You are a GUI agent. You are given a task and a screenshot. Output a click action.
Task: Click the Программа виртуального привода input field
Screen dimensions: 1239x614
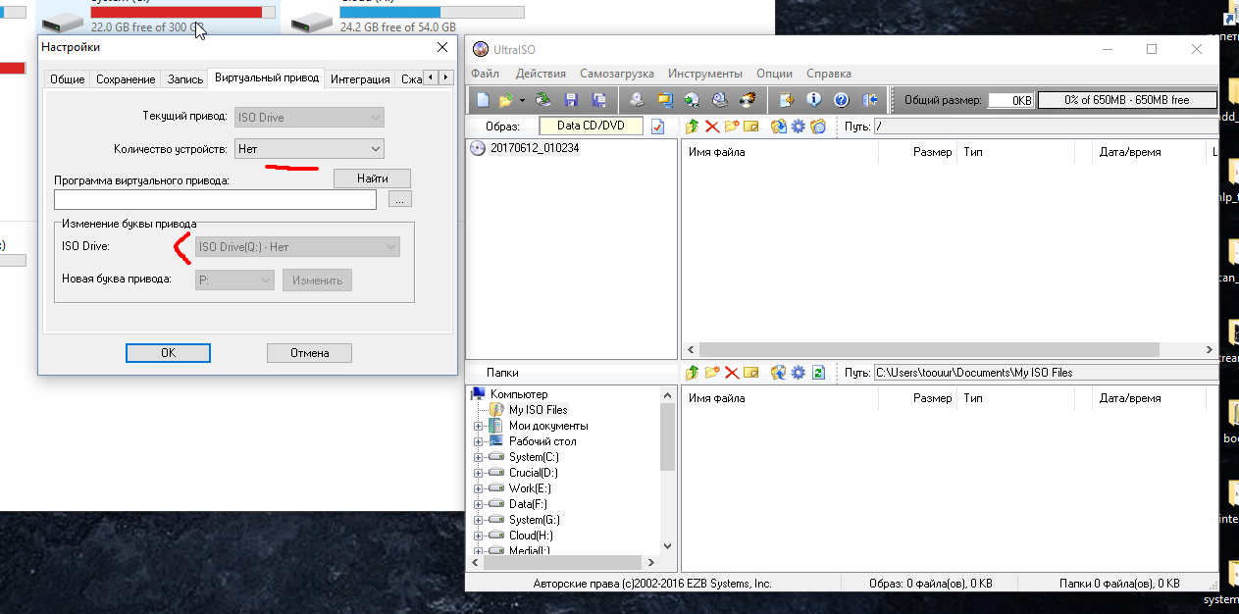pyautogui.click(x=215, y=199)
